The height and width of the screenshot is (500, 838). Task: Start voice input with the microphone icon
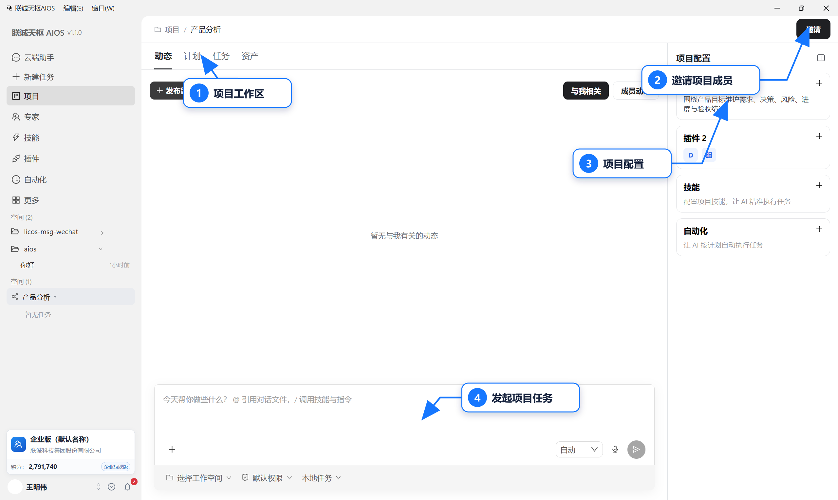tap(615, 450)
